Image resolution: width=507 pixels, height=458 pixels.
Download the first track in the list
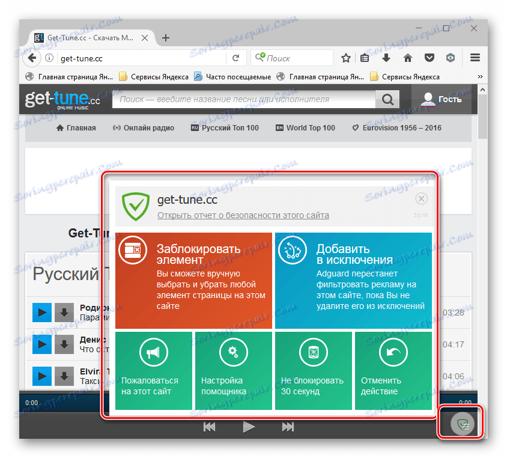[x=64, y=313]
